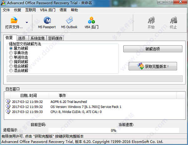188x145 pixels.
Task: Open the 恢复 menu in menu bar
Action: 18,10
